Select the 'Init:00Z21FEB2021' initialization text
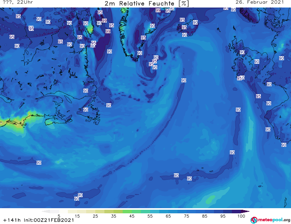Image resolution: width=291 pixels, height=224 pixels. pyautogui.click(x=49, y=220)
